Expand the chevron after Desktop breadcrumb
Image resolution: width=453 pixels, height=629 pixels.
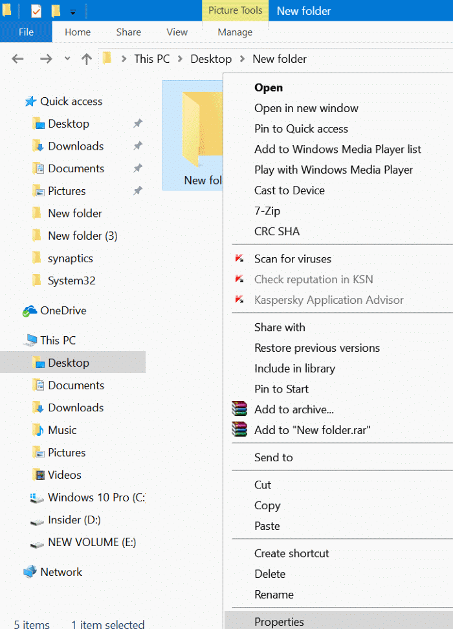242,59
